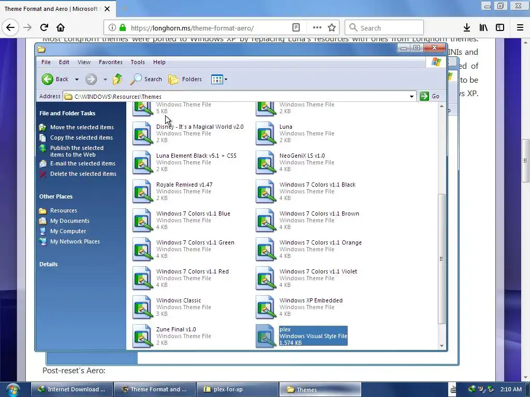This screenshot has height=397, width=530.
Task: Collapse the File and Folder Tasks section
Action: pyautogui.click(x=67, y=113)
